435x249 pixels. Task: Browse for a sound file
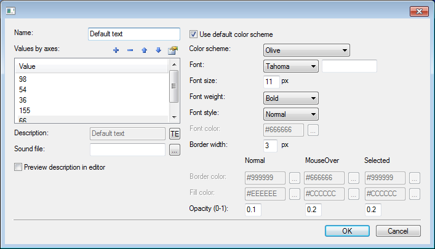pos(174,149)
